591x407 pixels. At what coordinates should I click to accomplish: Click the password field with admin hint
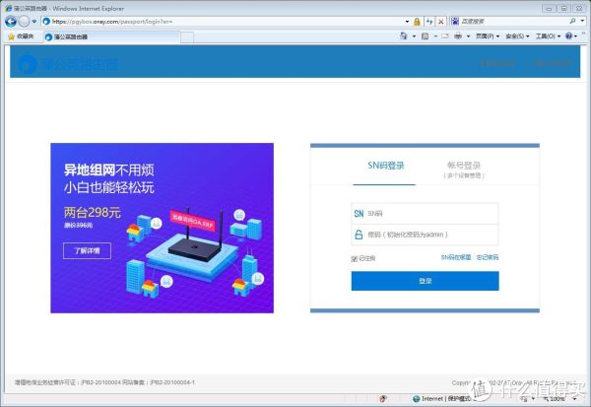[x=425, y=235]
